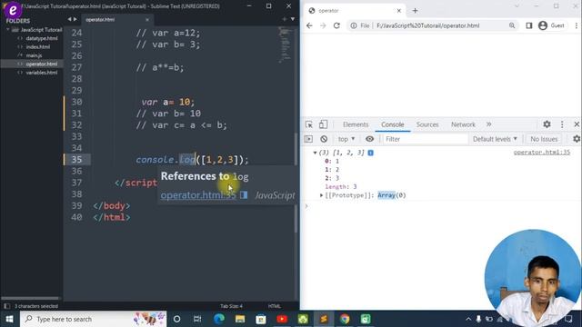Clear the console
This screenshot has width=582, height=327.
[x=324, y=139]
